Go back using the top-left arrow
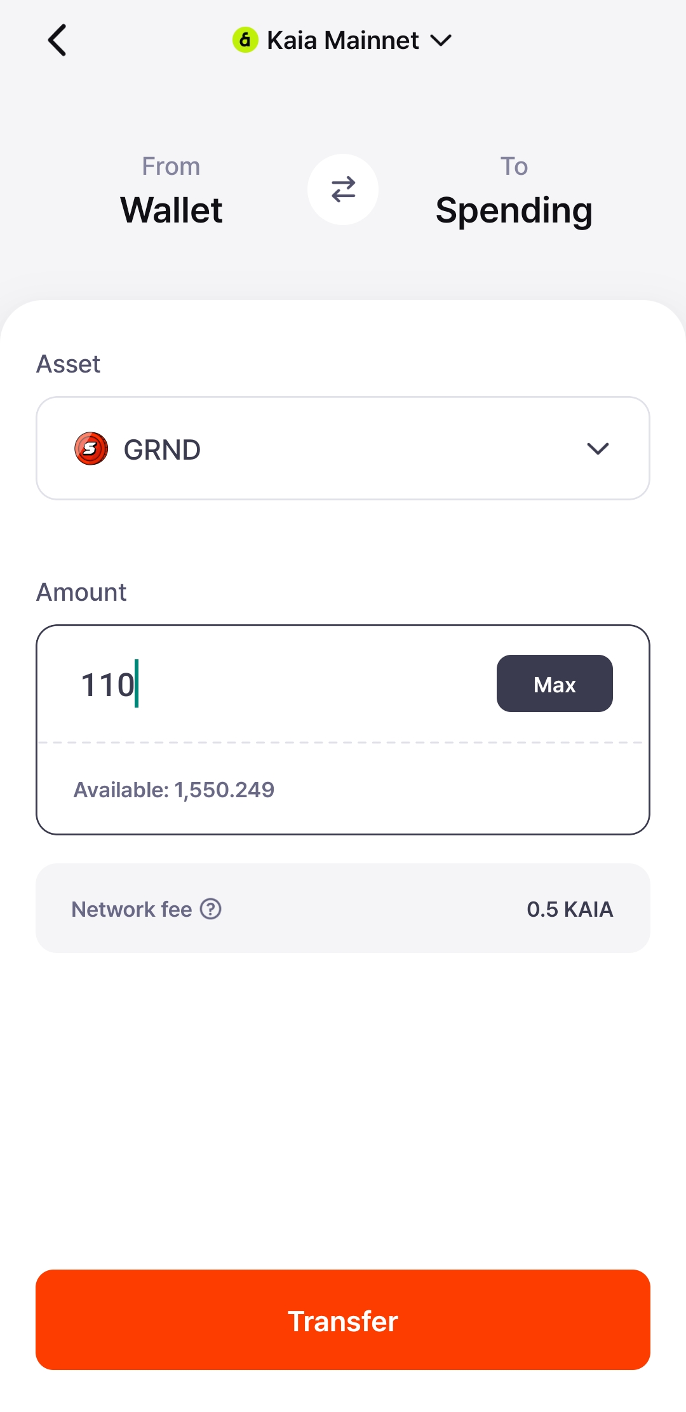 (x=57, y=41)
